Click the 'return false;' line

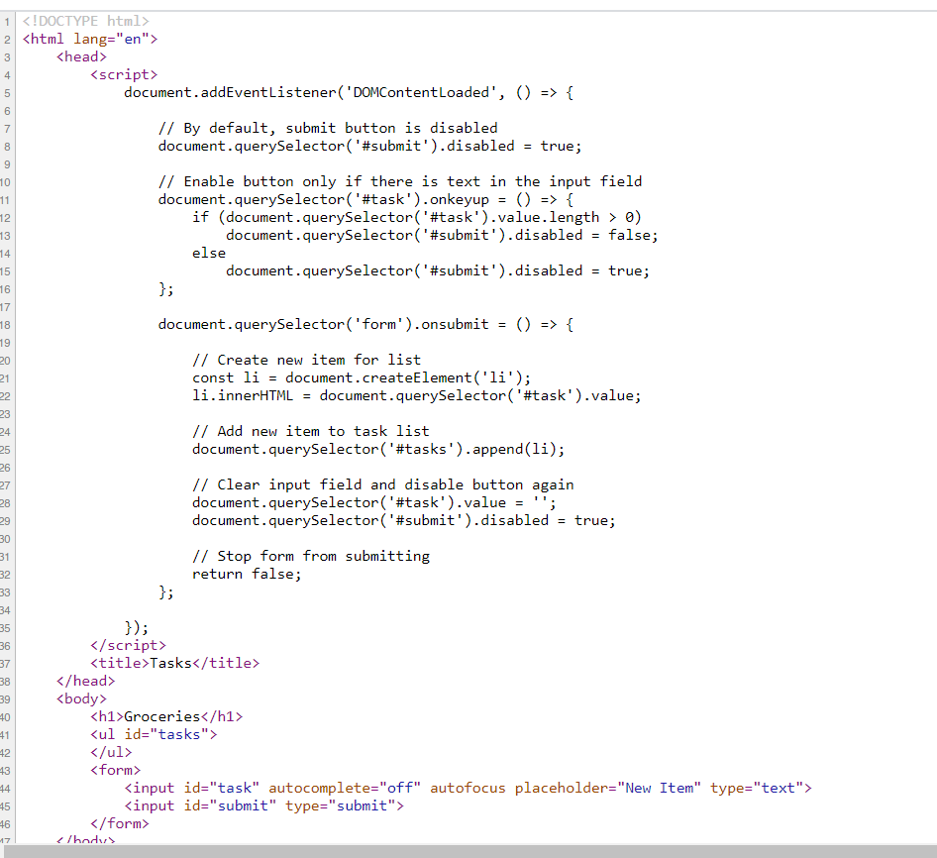[248, 574]
